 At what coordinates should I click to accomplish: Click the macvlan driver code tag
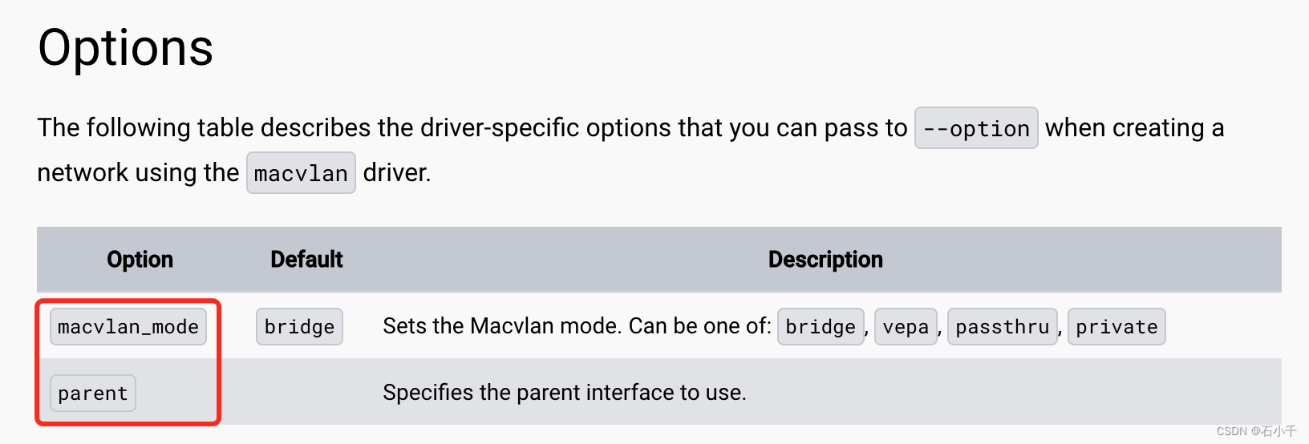click(301, 173)
